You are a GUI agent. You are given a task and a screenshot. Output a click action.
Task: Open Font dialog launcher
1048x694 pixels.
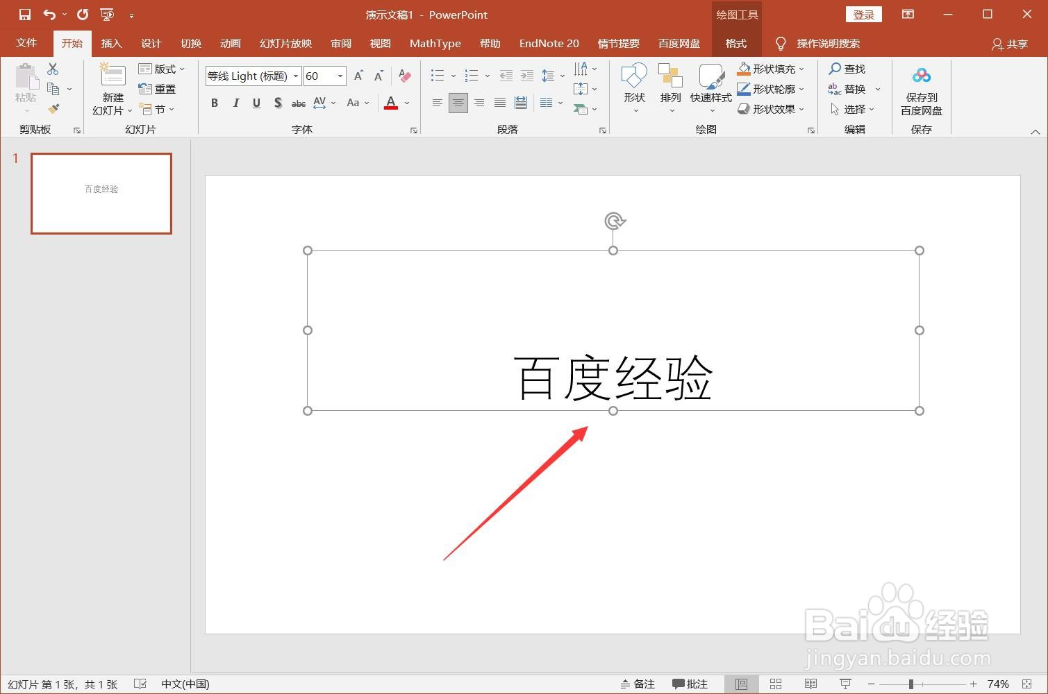[413, 130]
